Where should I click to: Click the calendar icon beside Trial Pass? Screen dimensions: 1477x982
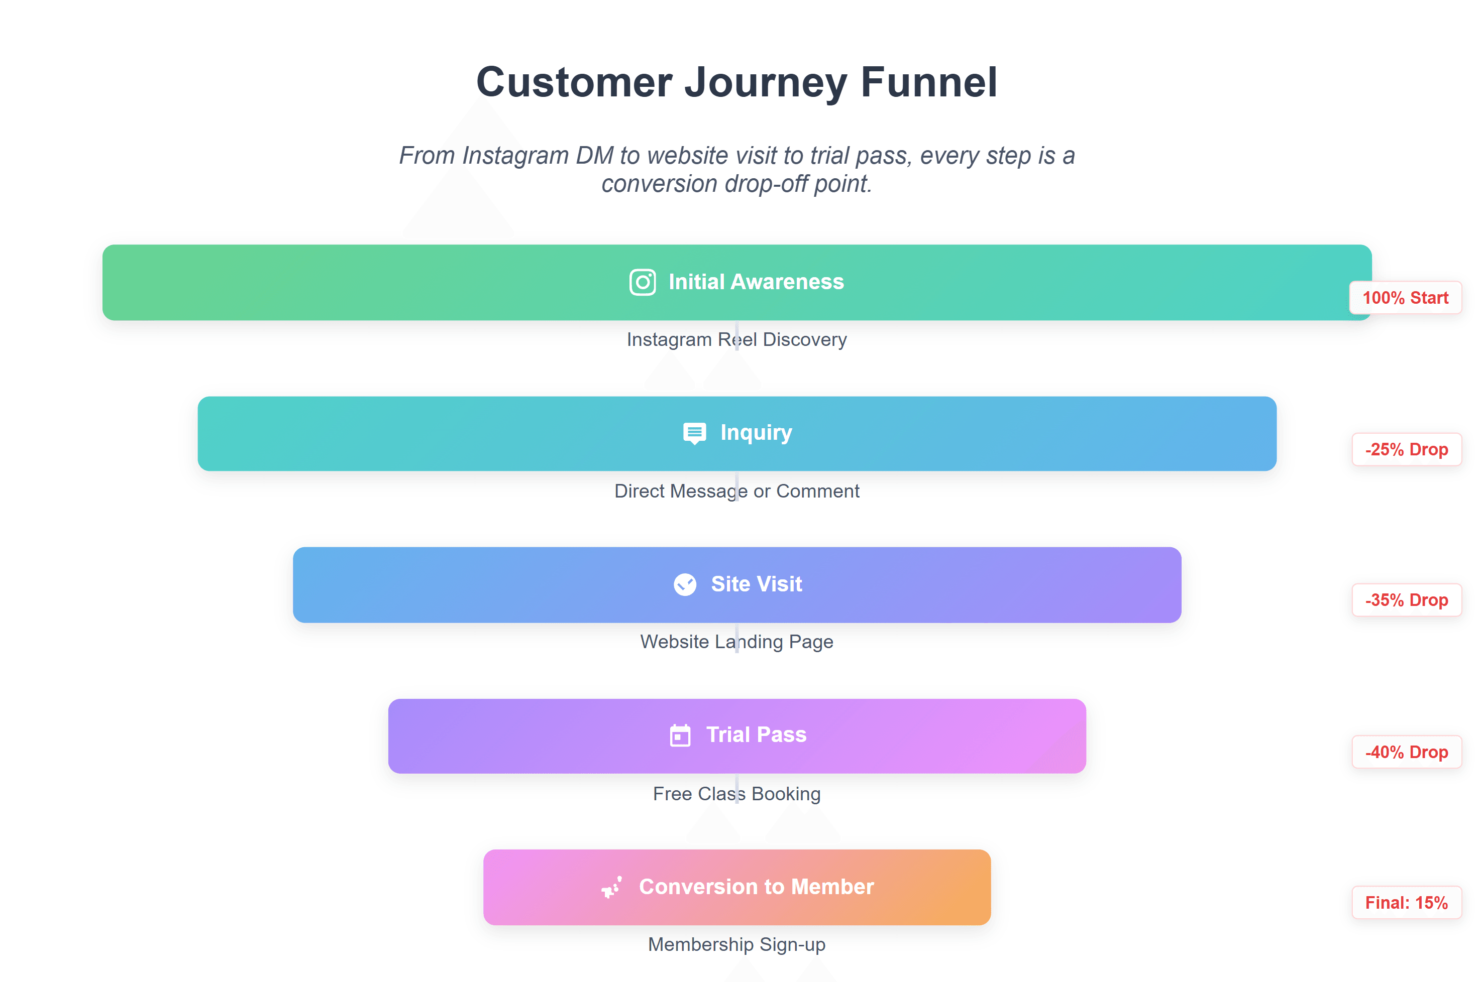(x=680, y=735)
